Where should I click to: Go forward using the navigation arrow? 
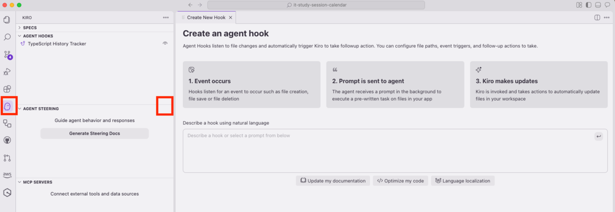point(200,5)
